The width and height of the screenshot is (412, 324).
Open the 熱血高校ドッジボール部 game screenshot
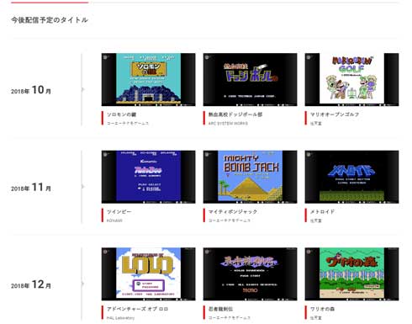tap(250, 79)
